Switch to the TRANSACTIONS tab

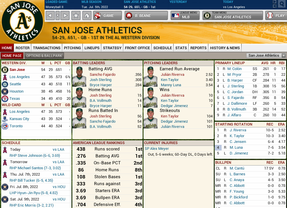(x=47, y=48)
